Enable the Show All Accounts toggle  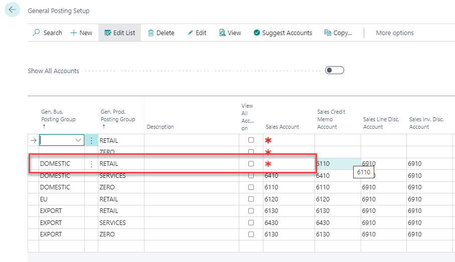pos(334,71)
